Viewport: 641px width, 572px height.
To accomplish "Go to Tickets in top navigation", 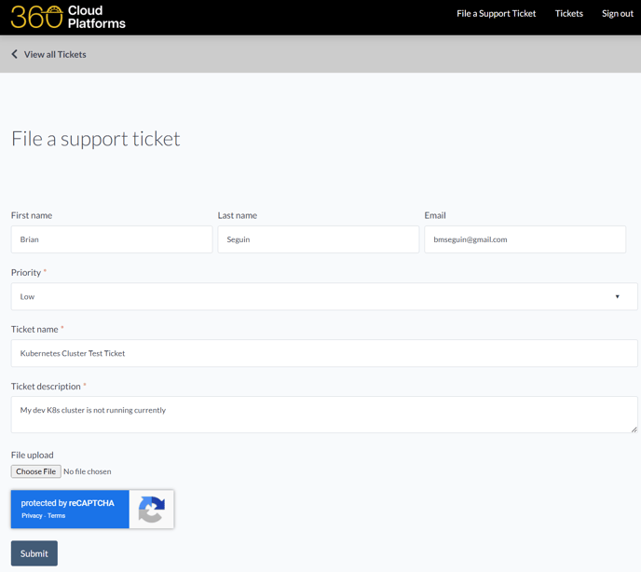I will 568,14.
